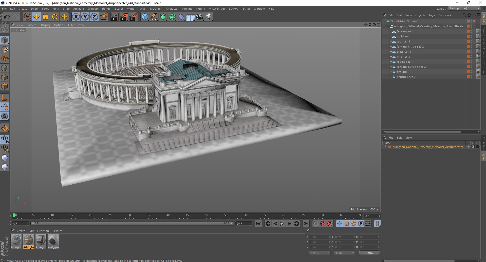Screen dimensions: 486x262
Task: Toggle layer solo dot for Arlington layer
Action: (468, 147)
